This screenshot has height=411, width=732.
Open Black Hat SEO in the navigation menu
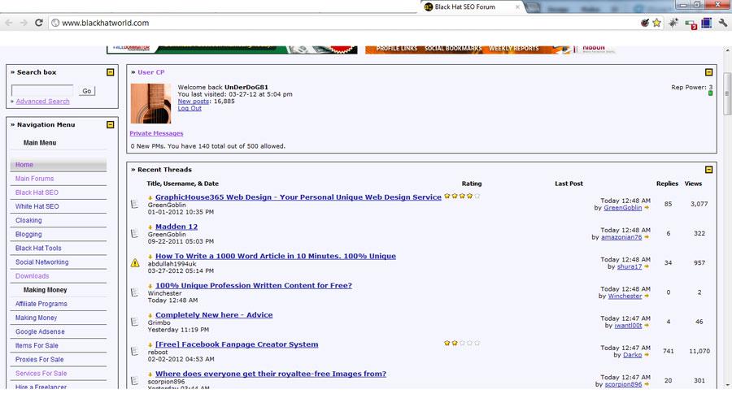tap(37, 193)
